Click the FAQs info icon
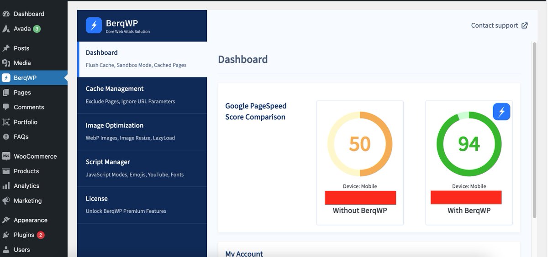The image size is (548, 257). coord(6,137)
